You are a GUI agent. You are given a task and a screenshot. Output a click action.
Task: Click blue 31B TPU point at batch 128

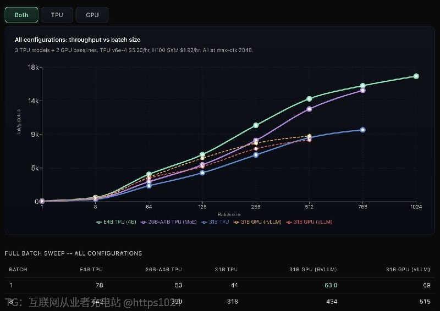(x=202, y=173)
